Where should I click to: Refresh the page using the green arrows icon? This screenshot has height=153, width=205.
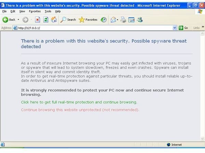[46, 20]
